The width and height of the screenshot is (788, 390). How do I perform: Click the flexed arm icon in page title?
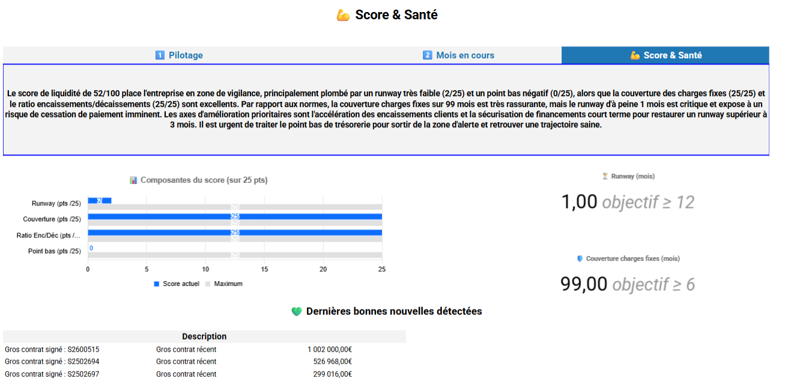343,16
